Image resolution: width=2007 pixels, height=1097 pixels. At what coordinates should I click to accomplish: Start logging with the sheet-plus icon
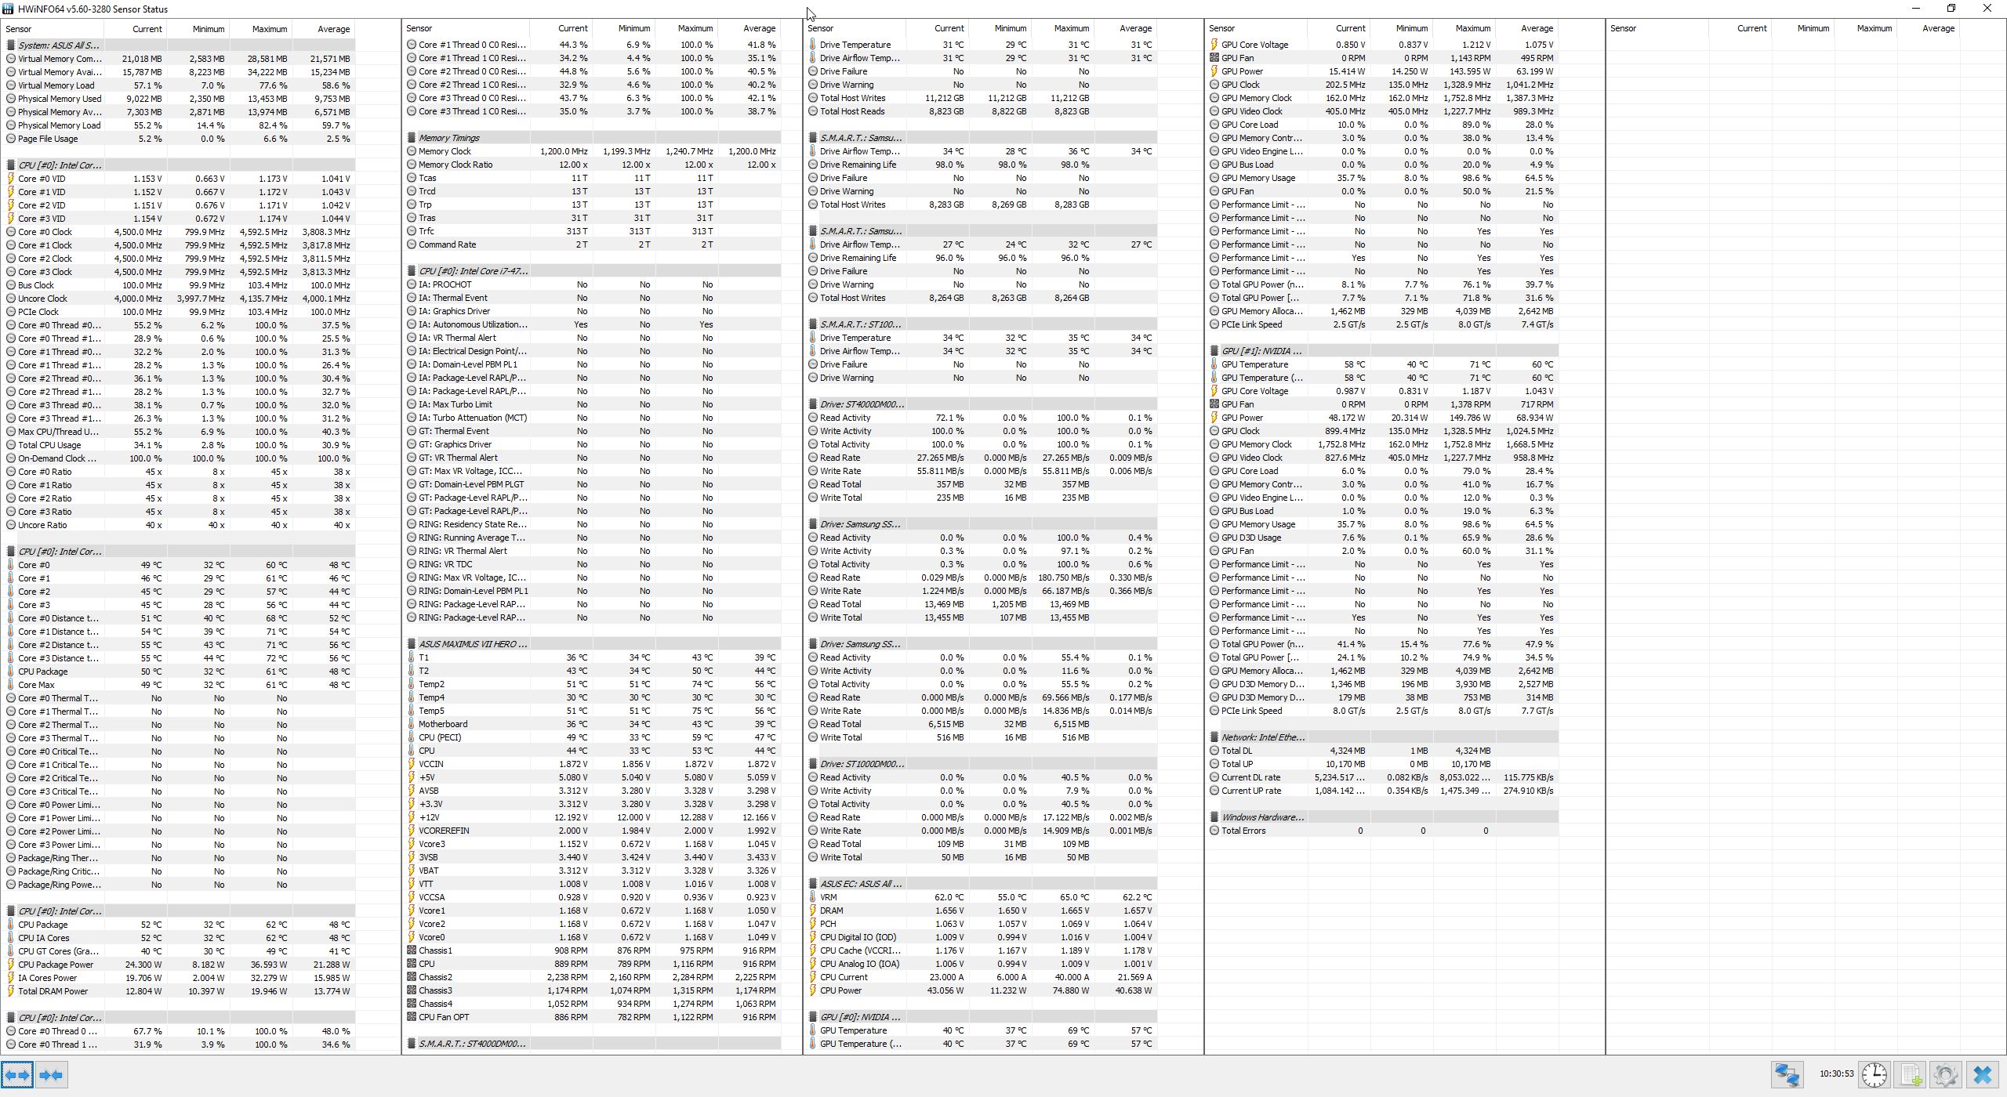1911,1074
